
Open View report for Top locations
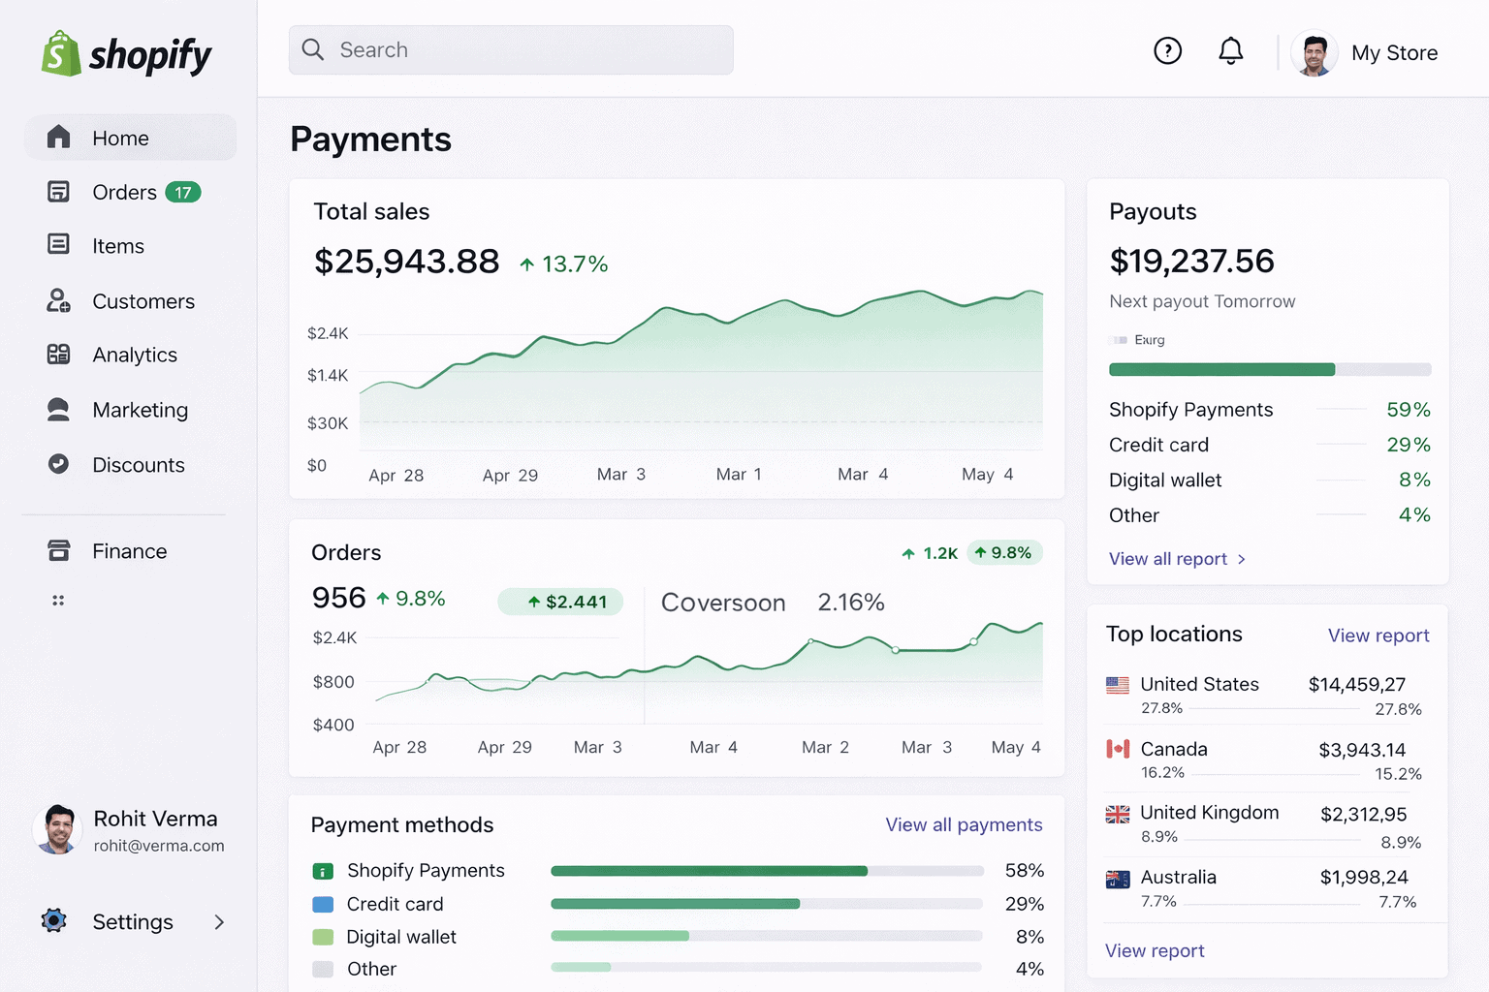coord(1378,635)
